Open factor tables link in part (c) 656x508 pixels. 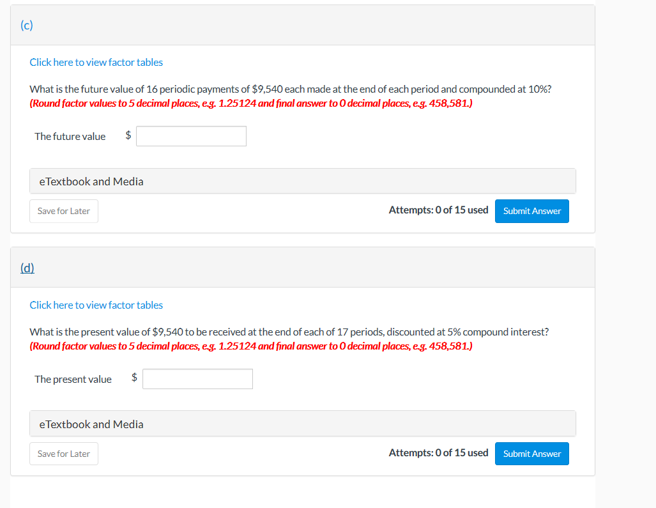pos(96,63)
